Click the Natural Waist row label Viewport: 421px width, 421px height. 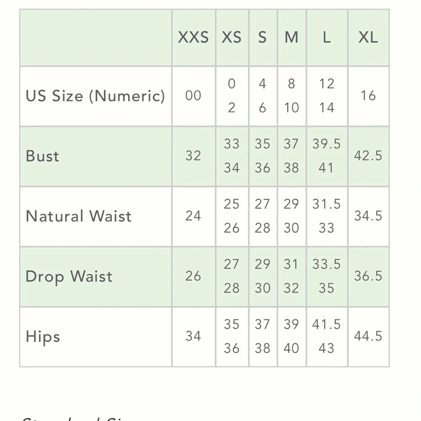tap(79, 216)
